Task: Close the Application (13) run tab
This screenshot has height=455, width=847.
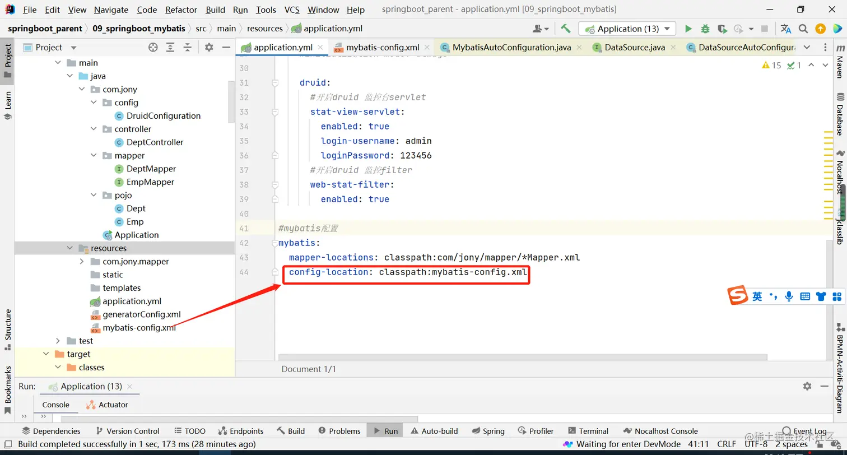Action: (129, 387)
